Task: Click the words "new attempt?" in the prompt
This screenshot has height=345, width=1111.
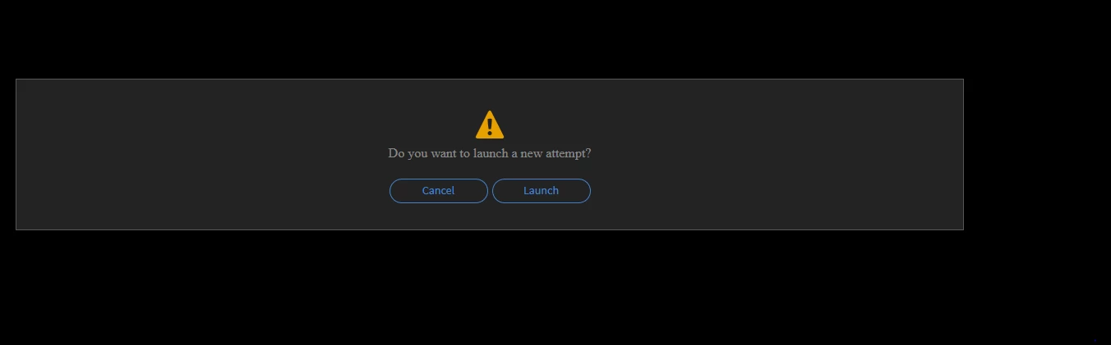Action: point(556,153)
